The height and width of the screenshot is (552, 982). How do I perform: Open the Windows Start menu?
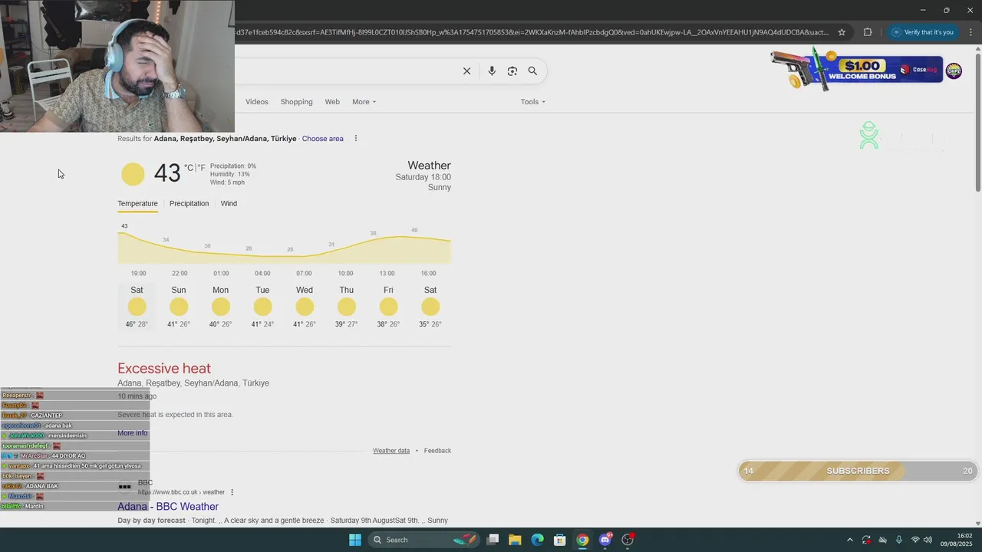tap(355, 540)
